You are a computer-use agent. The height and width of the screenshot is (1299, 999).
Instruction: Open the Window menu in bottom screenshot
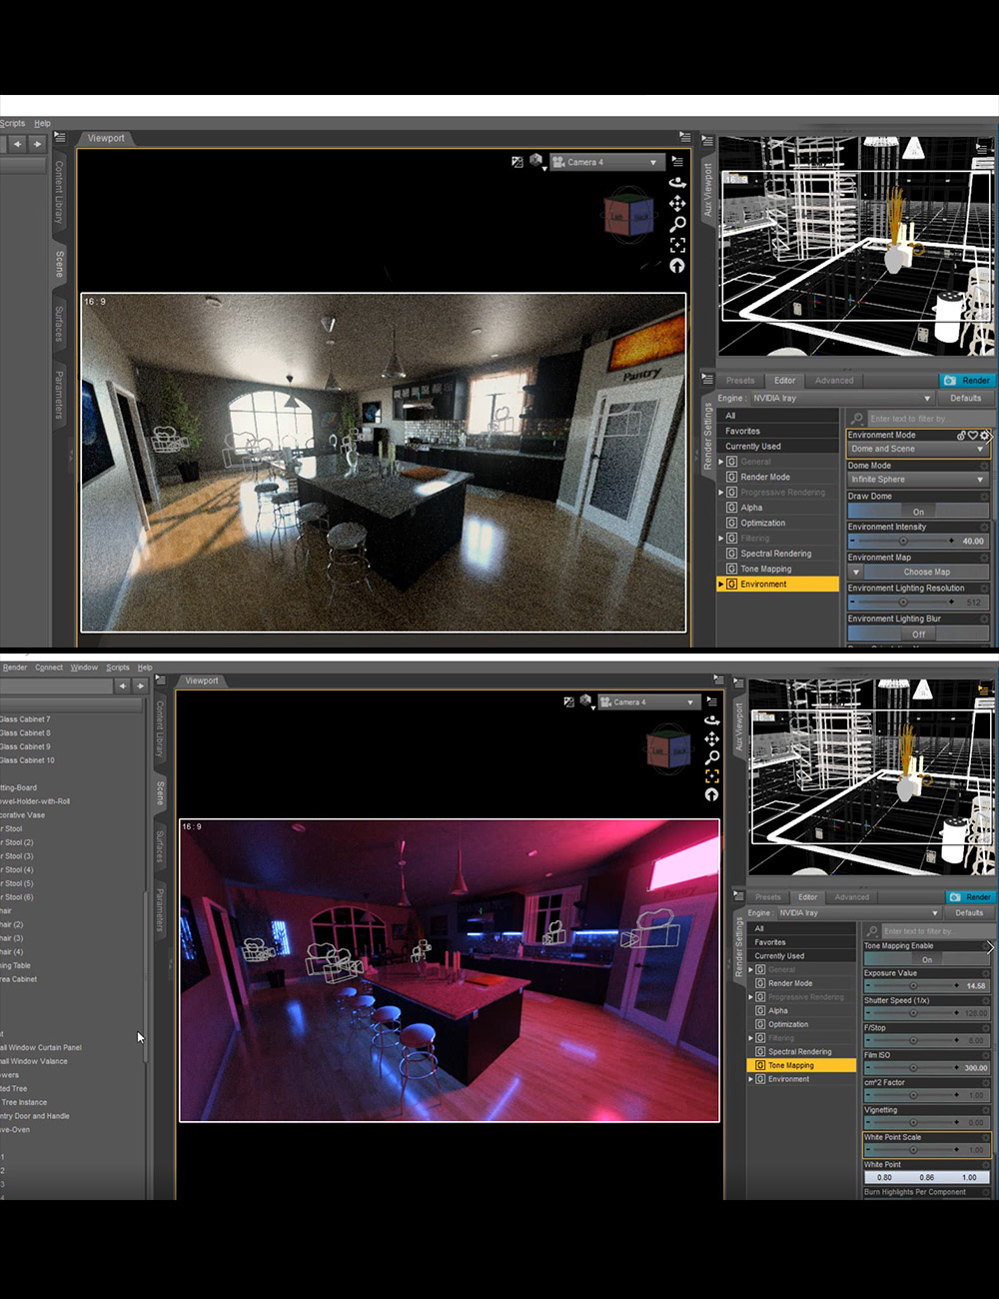(x=84, y=667)
